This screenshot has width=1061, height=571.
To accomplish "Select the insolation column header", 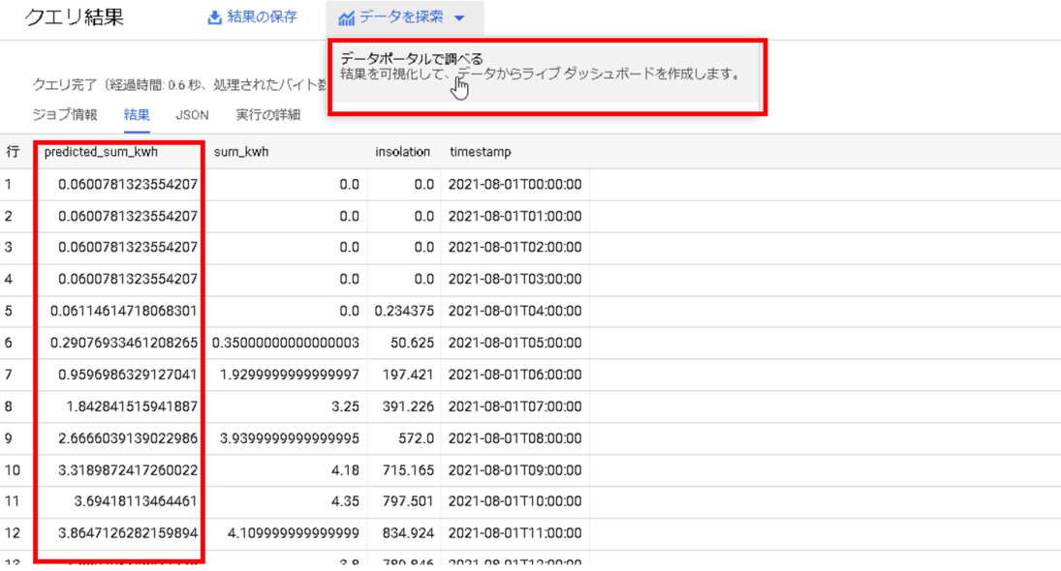I will pyautogui.click(x=403, y=152).
